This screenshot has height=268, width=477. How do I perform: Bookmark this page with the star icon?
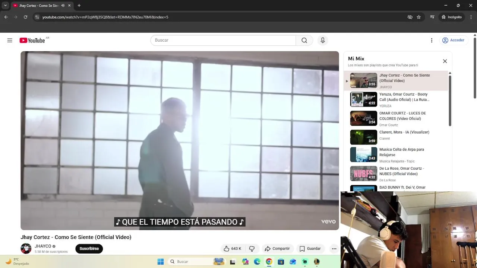coord(418,17)
